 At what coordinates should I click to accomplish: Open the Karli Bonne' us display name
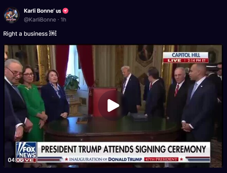42,11
